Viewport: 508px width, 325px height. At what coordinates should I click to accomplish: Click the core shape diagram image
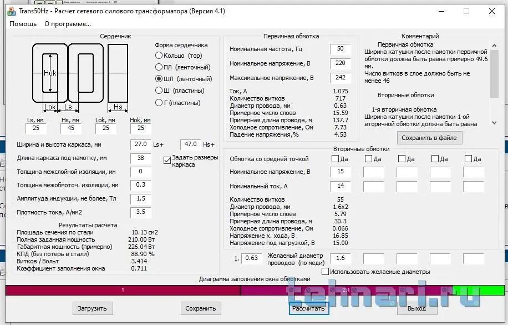point(80,78)
